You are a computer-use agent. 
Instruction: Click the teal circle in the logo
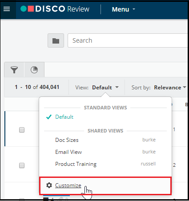(x=24, y=9)
